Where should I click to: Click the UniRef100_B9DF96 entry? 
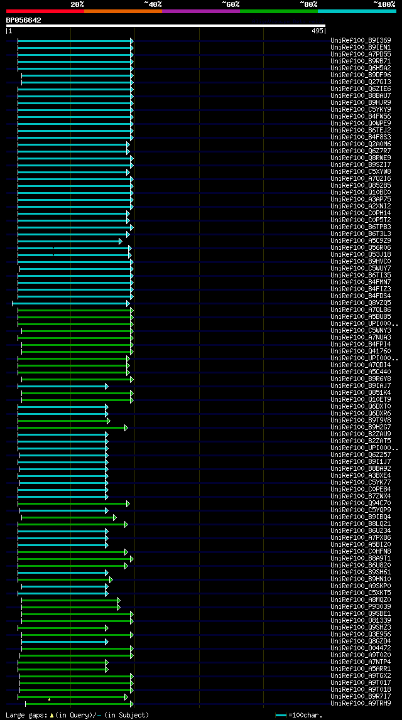pos(361,75)
